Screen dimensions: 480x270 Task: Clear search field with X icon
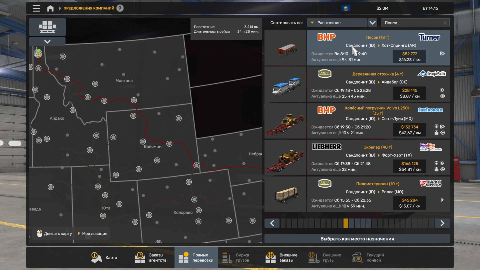pyautogui.click(x=445, y=23)
